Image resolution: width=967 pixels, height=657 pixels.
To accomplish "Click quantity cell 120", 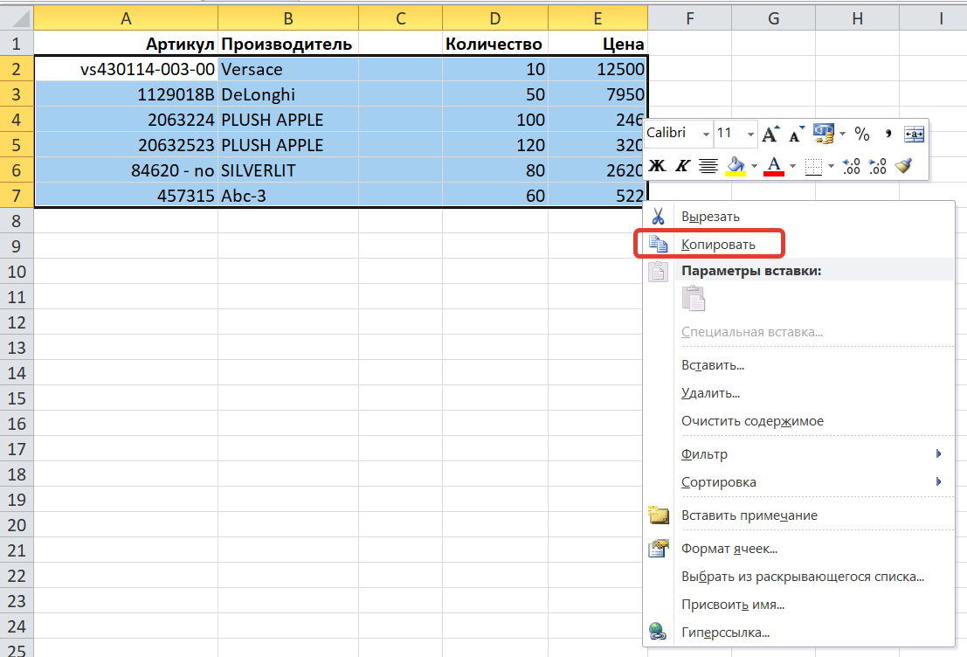I will pyautogui.click(x=495, y=145).
